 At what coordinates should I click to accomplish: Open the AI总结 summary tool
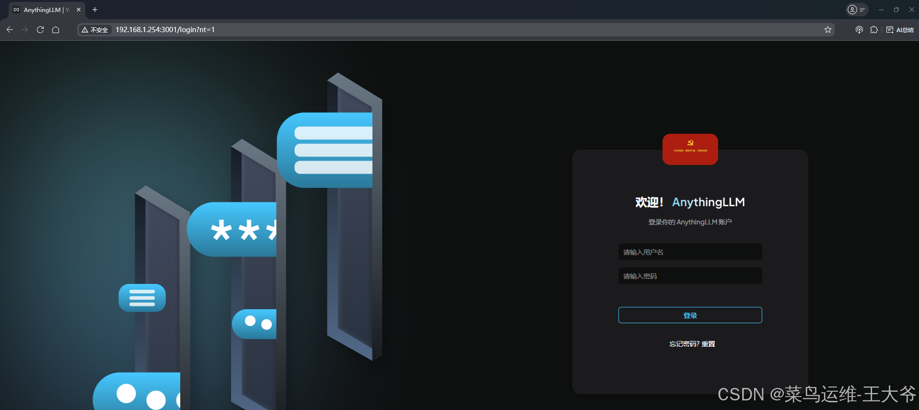pyautogui.click(x=900, y=30)
